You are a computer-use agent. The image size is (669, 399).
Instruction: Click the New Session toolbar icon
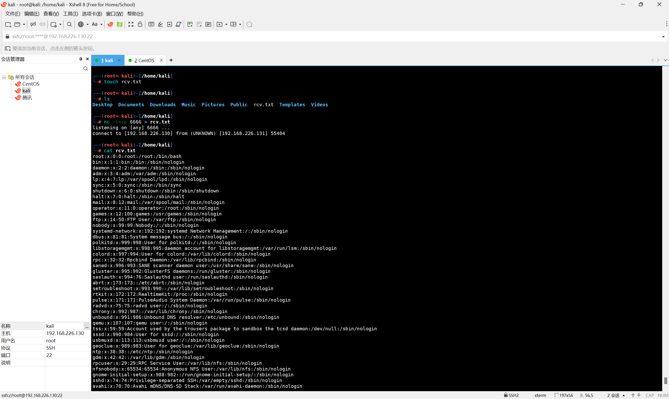click(8, 25)
